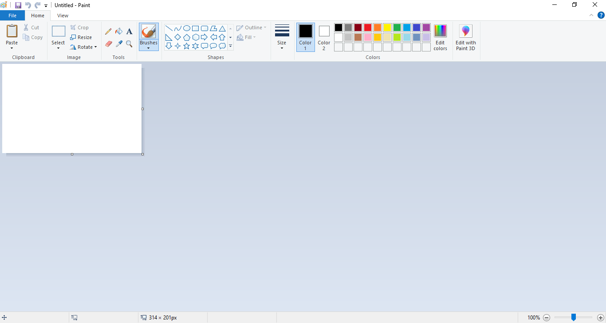Choose the Diamond shape

tap(178, 37)
